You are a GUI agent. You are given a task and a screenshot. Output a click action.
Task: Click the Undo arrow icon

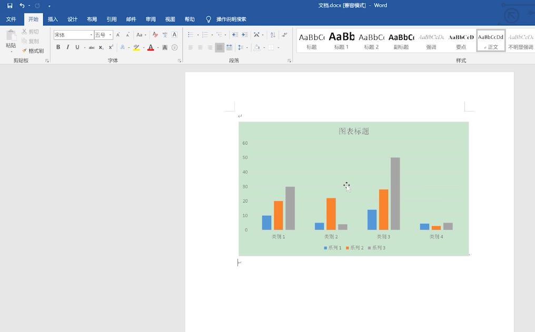(x=22, y=5)
